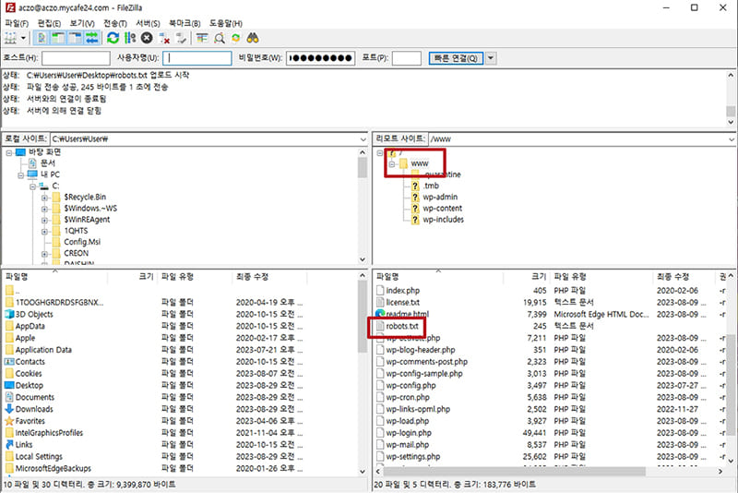Select the wp-includes remote tree folder

pos(443,220)
